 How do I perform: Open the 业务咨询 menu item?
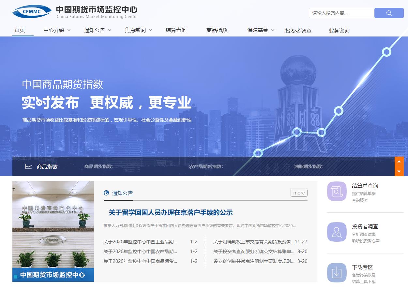(339, 31)
